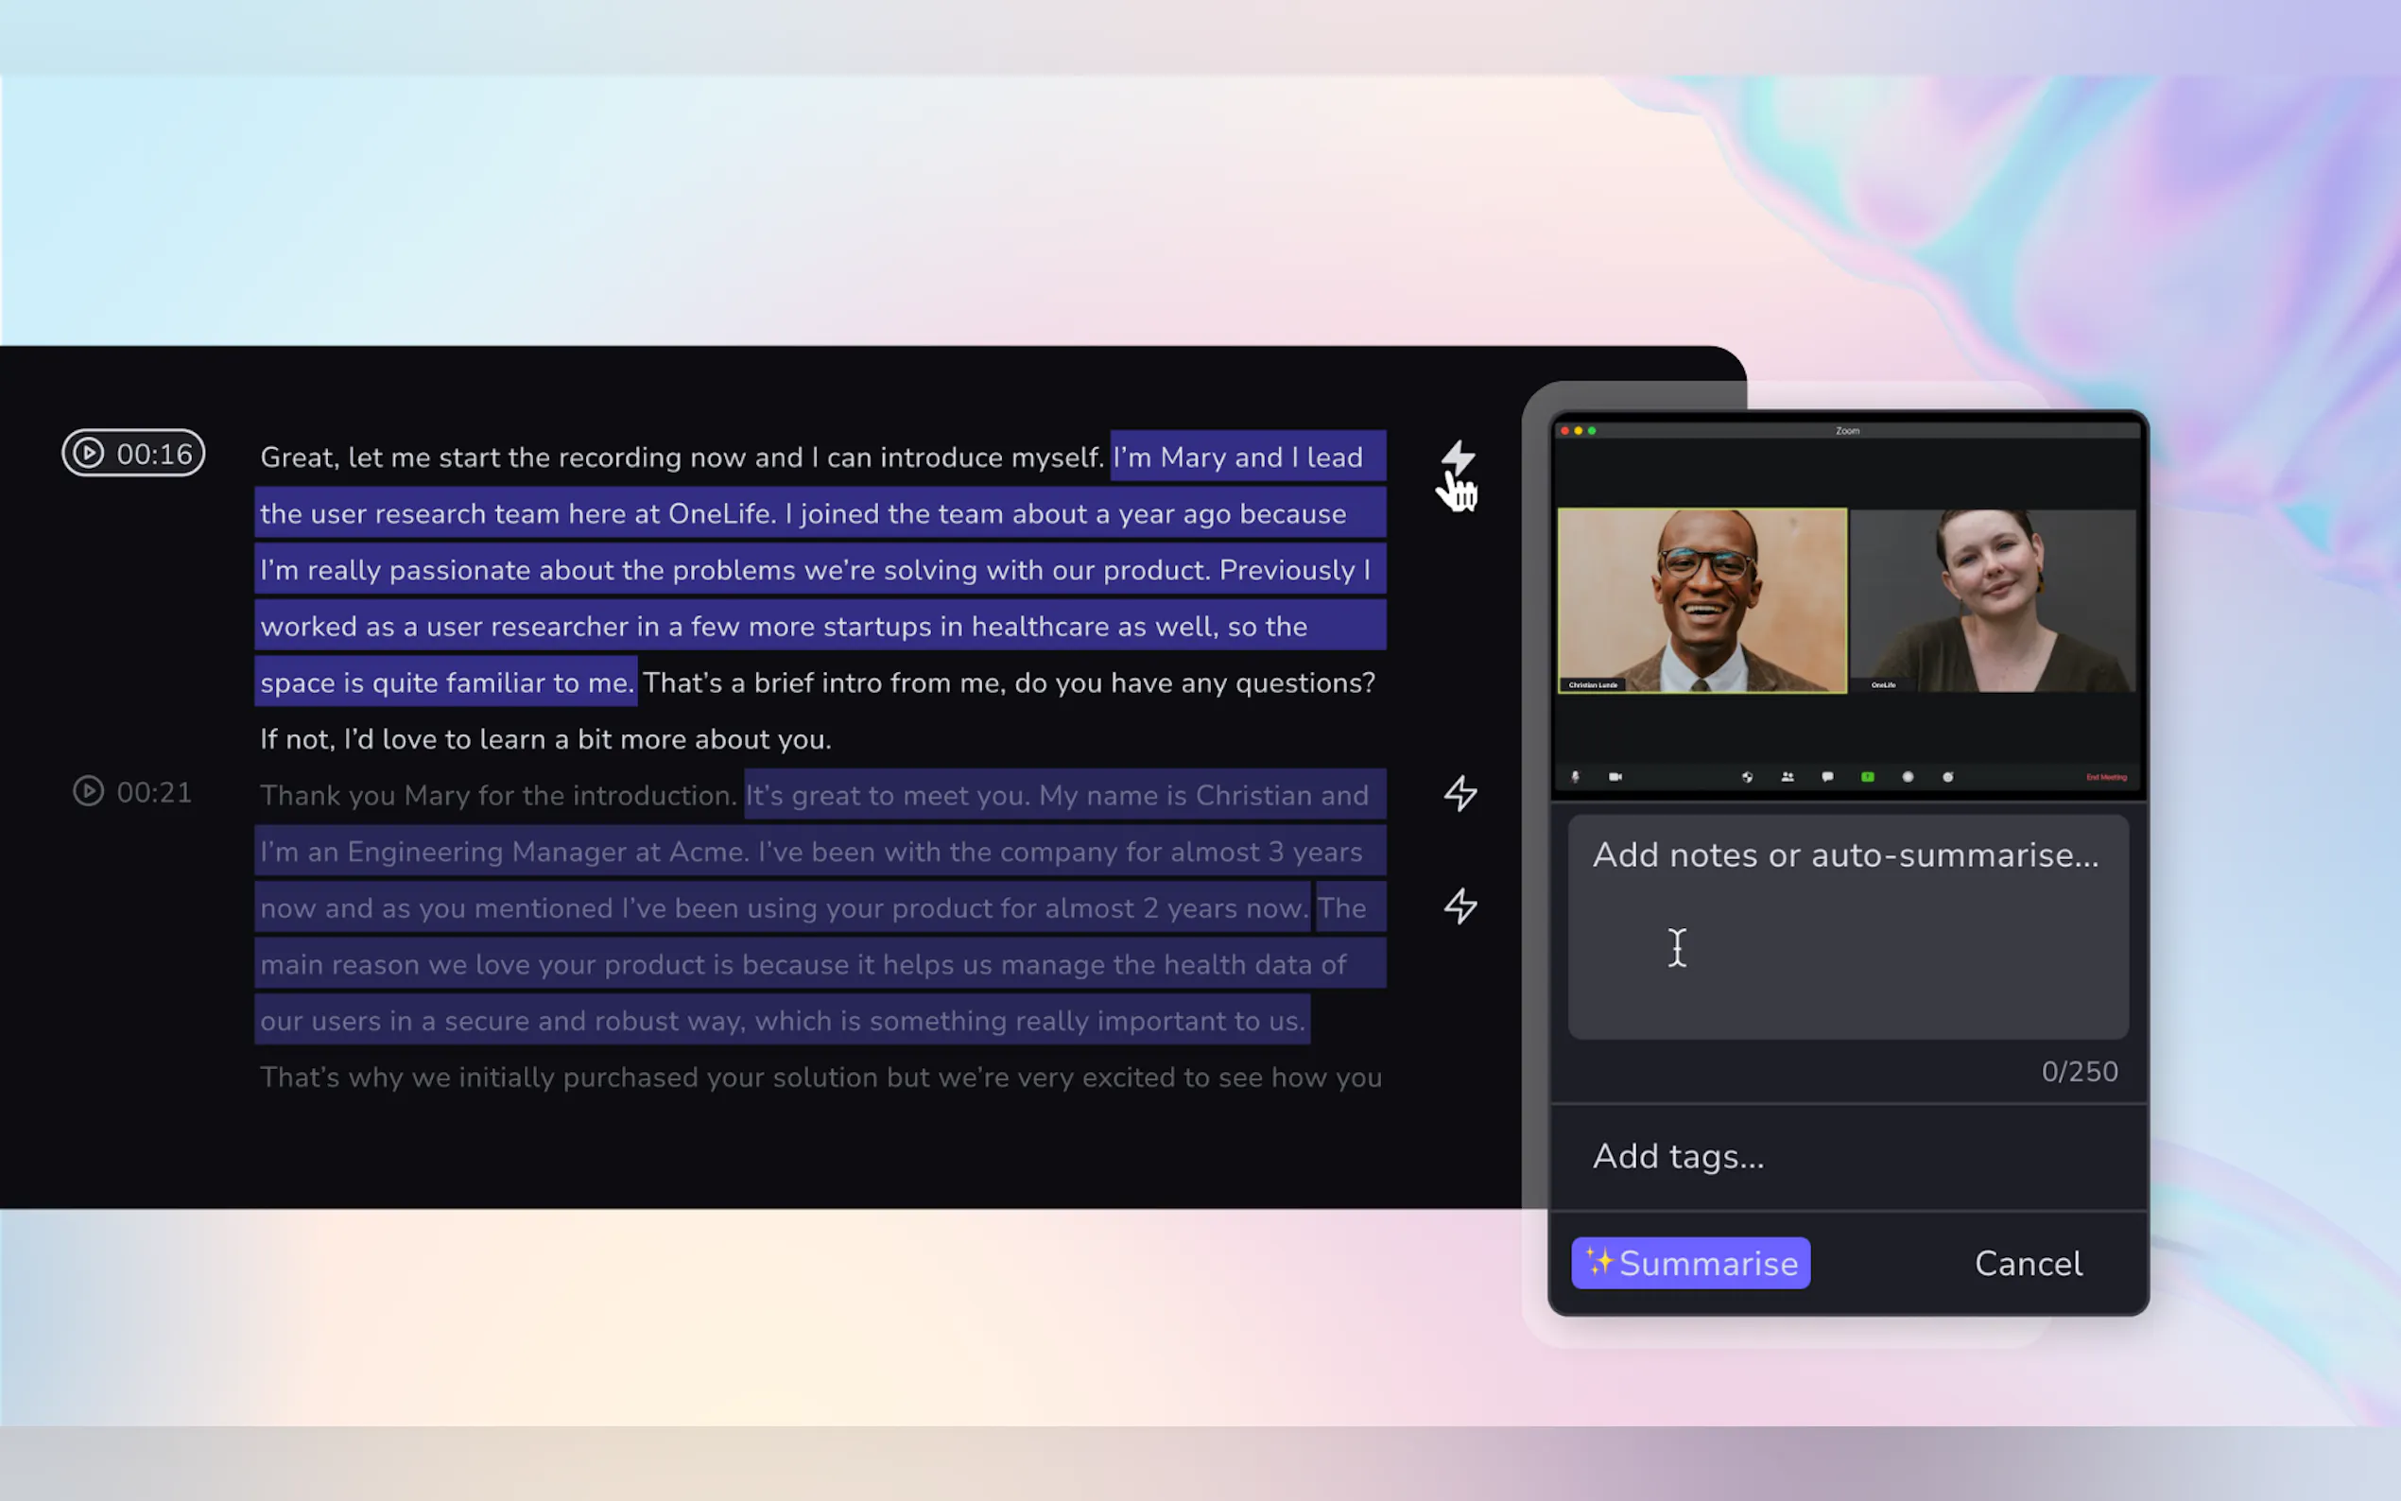Click the Summarise button
The height and width of the screenshot is (1501, 2401).
[1690, 1263]
